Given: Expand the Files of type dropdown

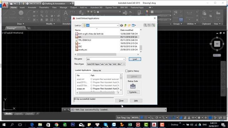Looking at the screenshot, I should click(x=124, y=64).
